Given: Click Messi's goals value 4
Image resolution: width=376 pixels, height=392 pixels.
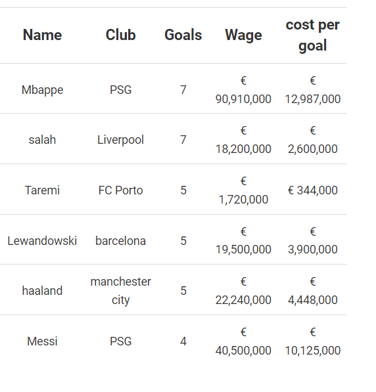Looking at the screenshot, I should (183, 341).
